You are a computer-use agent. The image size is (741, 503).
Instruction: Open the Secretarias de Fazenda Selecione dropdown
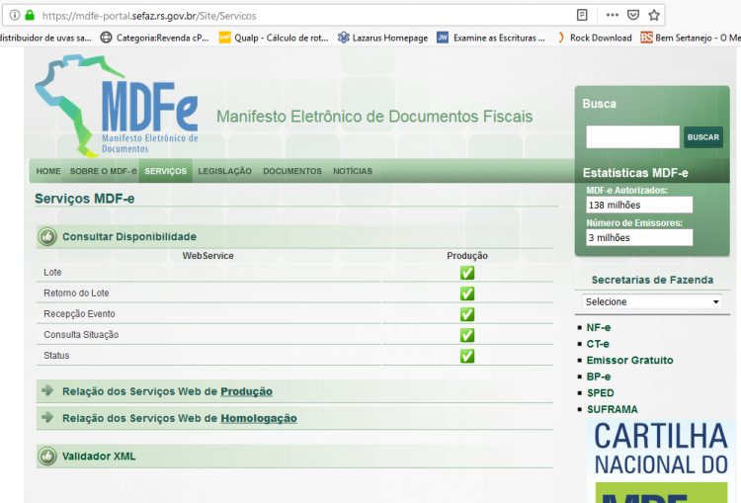tap(652, 301)
